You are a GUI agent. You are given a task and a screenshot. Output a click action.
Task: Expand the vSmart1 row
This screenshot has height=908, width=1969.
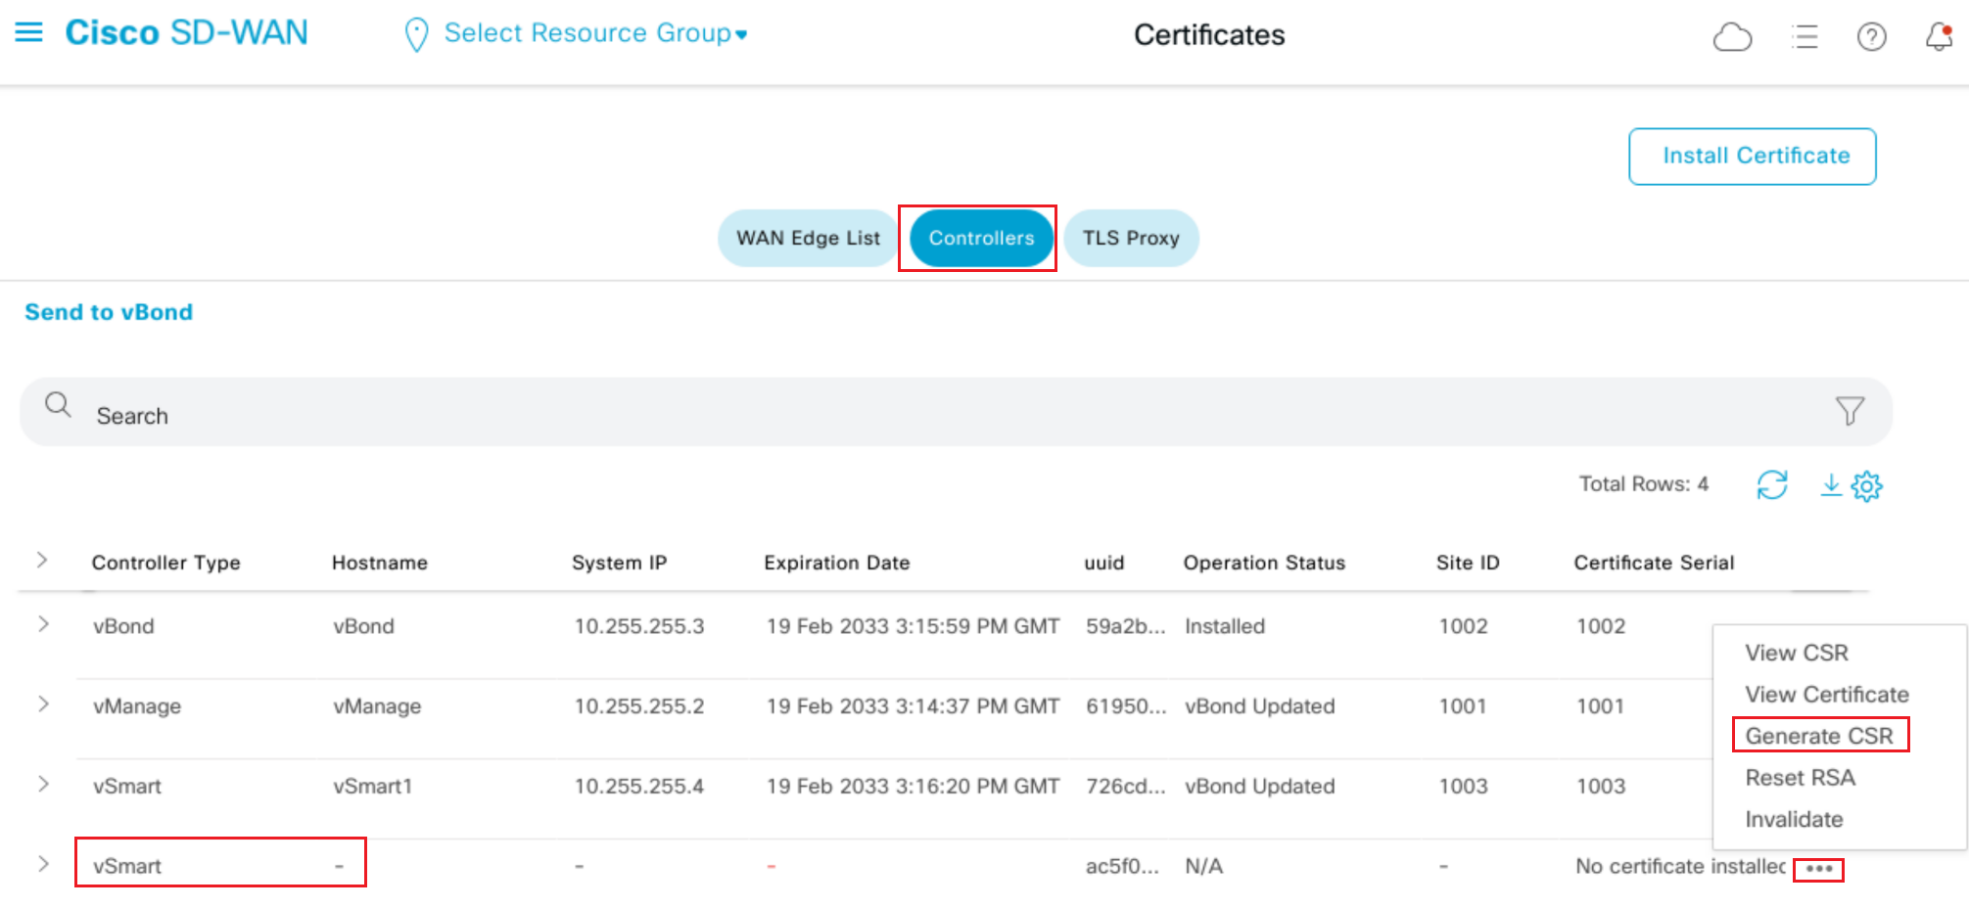43,785
